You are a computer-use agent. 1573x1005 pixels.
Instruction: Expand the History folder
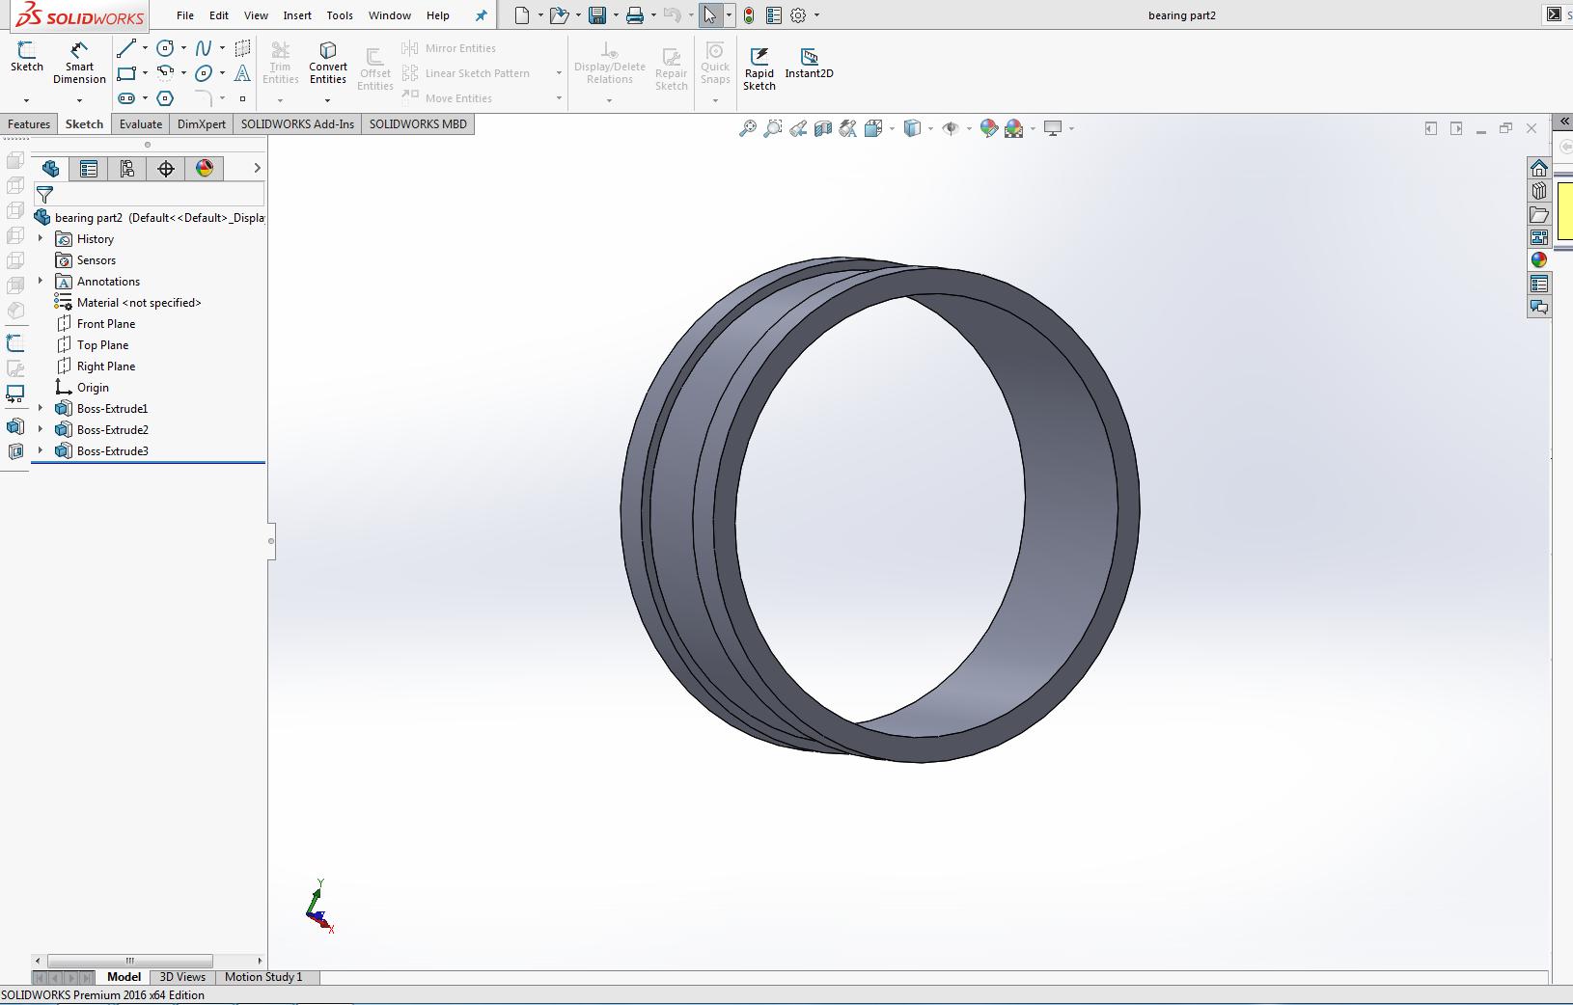pos(41,239)
